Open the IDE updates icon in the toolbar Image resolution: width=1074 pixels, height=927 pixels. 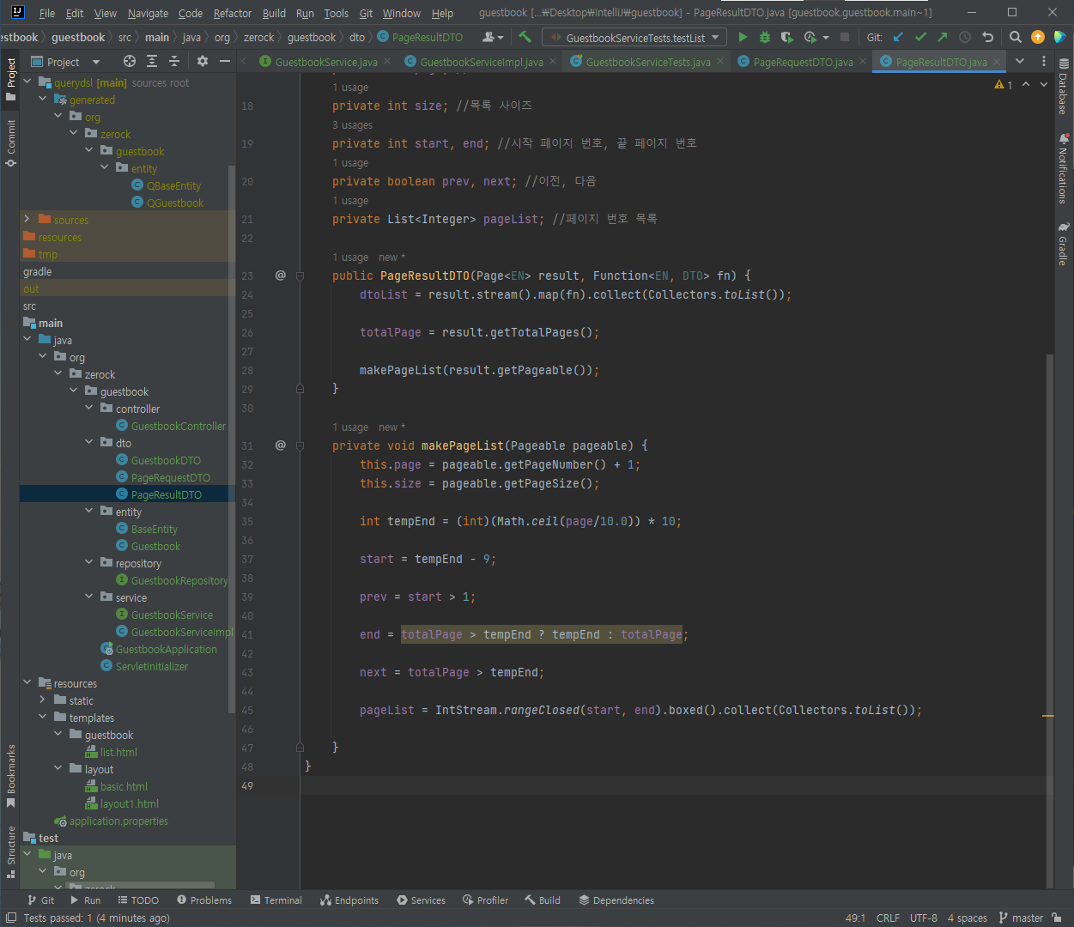1037,37
